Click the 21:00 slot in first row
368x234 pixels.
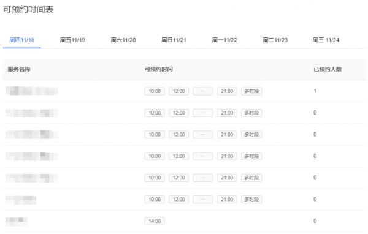click(227, 91)
